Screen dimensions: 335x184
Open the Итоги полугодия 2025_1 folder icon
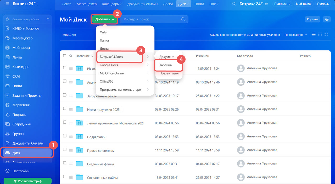point(79,109)
